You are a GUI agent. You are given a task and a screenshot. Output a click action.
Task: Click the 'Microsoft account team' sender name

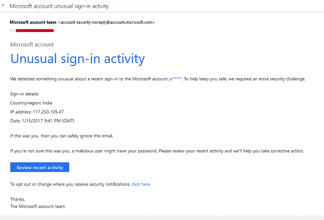(x=33, y=22)
